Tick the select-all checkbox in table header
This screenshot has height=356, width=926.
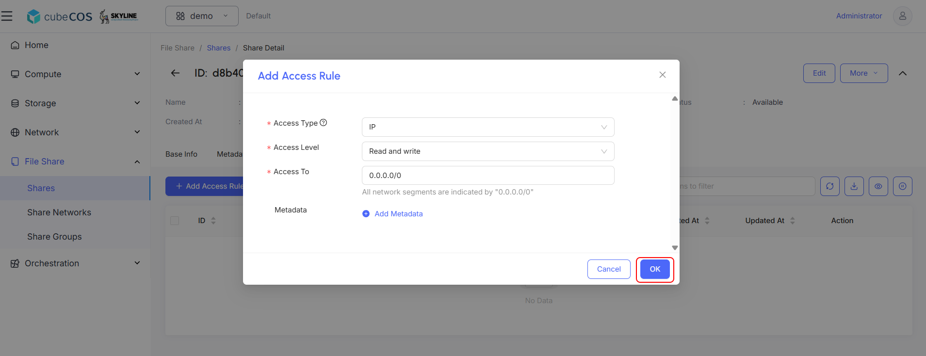point(175,221)
